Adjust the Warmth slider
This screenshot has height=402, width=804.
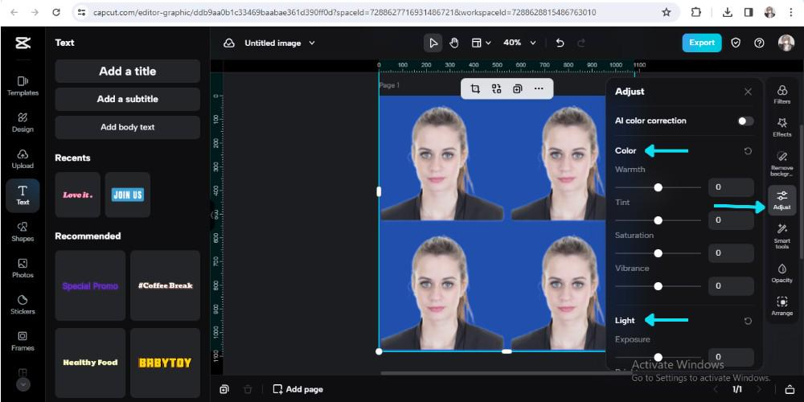[x=658, y=187]
